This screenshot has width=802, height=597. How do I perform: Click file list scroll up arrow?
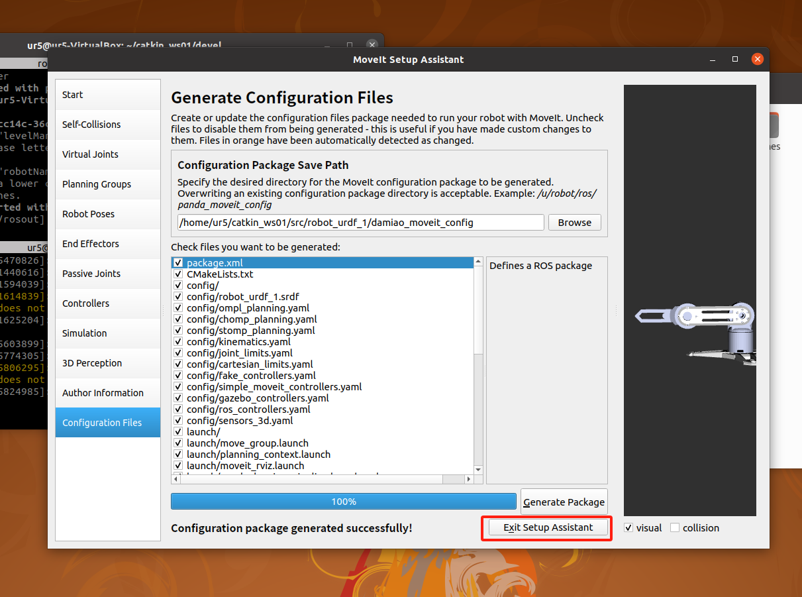point(478,262)
